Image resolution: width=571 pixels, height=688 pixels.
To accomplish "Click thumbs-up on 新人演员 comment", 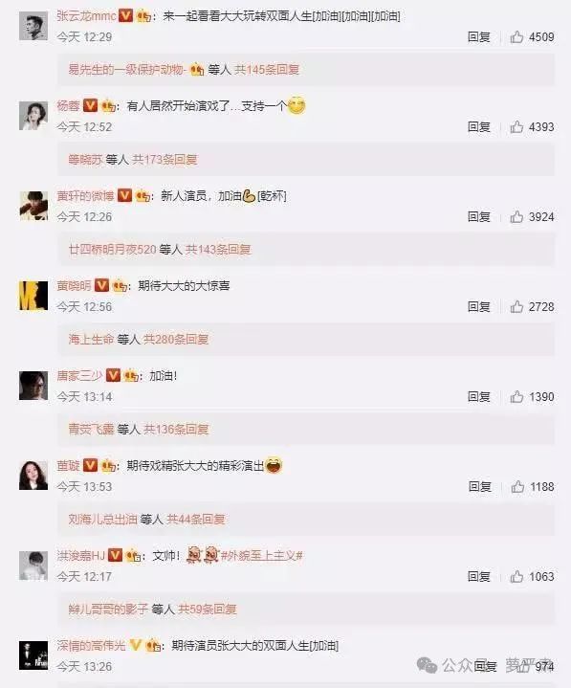I will 516,217.
